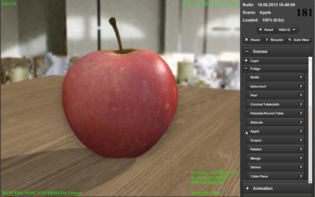The image size is (315, 197).
Task: Click the FPS counter showing 181
Action: (304, 13)
